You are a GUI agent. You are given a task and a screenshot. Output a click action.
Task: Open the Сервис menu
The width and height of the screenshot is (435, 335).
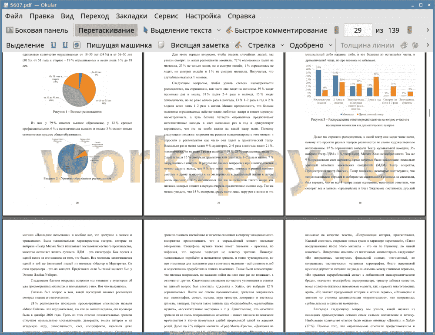[166, 16]
